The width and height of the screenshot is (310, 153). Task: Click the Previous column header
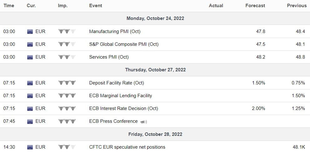297,6
